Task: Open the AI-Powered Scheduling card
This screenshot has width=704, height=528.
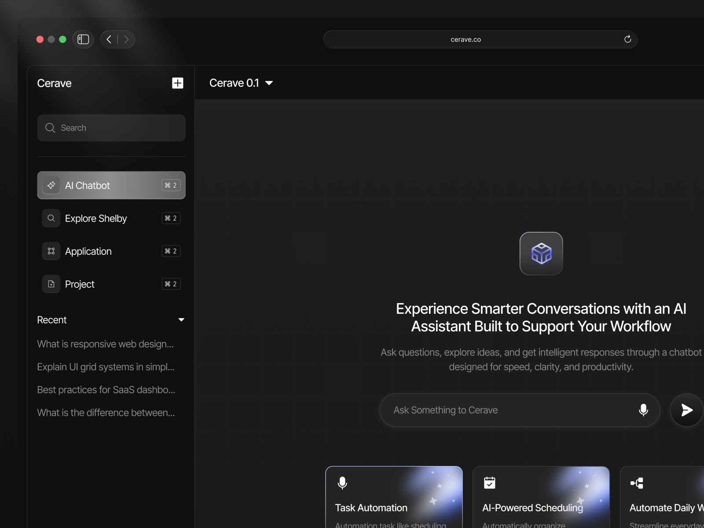Action: pyautogui.click(x=541, y=497)
